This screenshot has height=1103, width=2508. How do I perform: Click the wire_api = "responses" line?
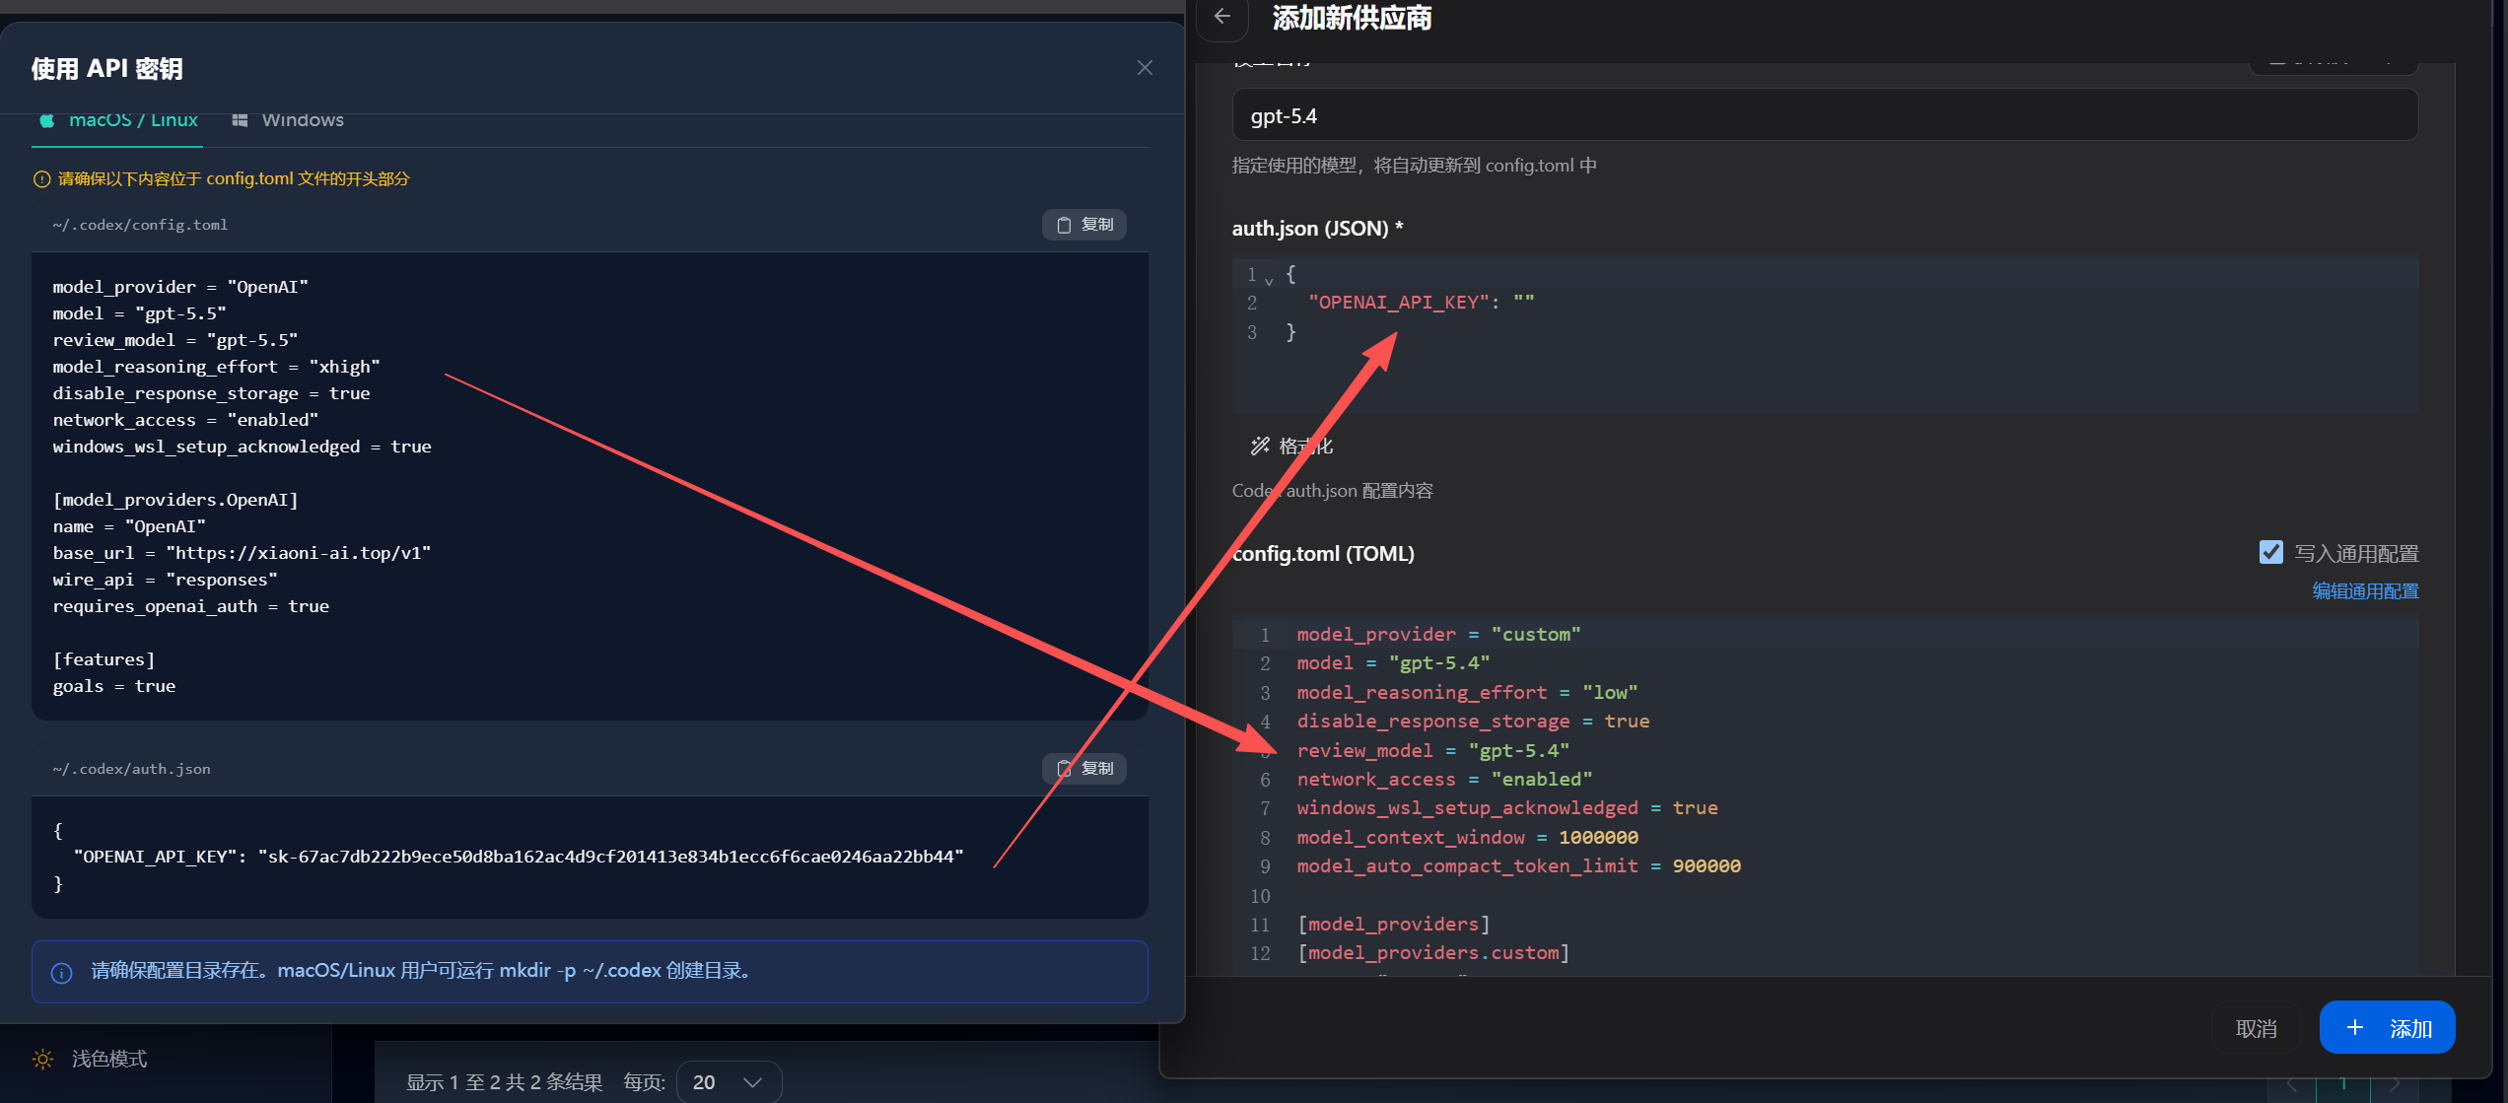point(165,580)
